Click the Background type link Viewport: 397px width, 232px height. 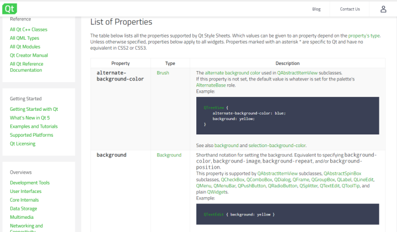click(169, 155)
